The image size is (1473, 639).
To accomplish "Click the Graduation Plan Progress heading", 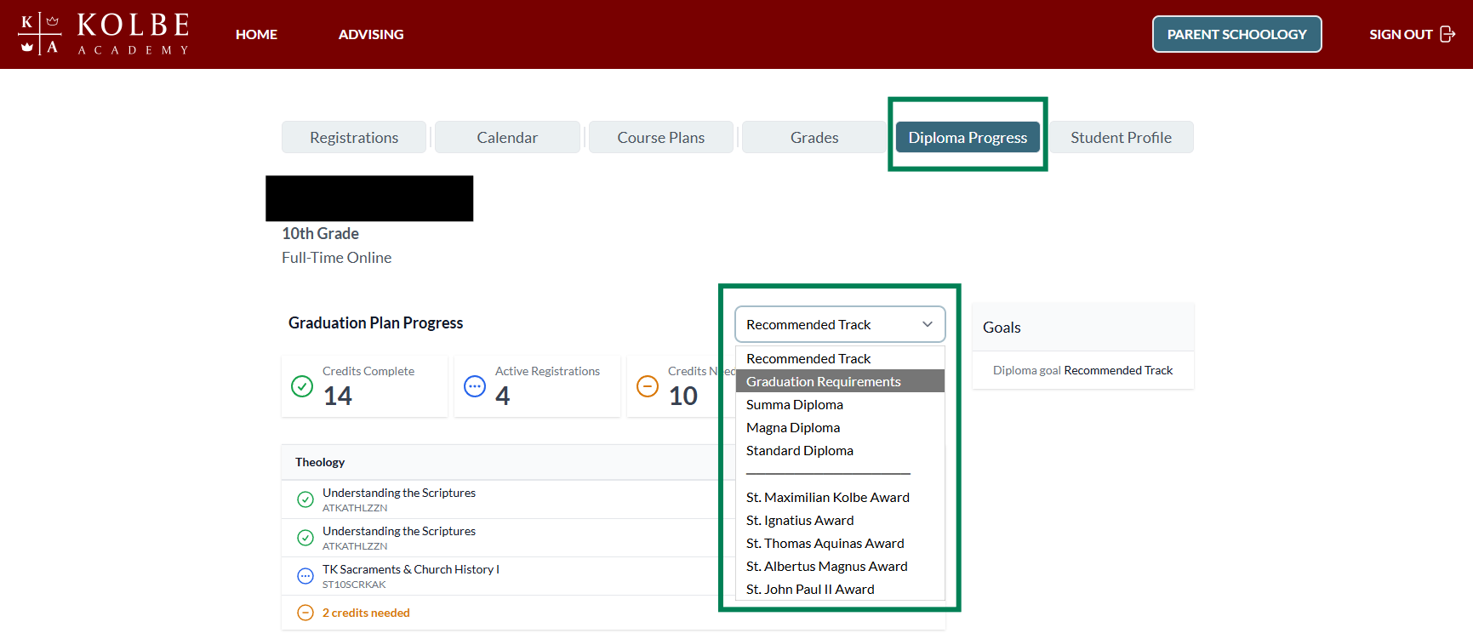I will coord(375,322).
